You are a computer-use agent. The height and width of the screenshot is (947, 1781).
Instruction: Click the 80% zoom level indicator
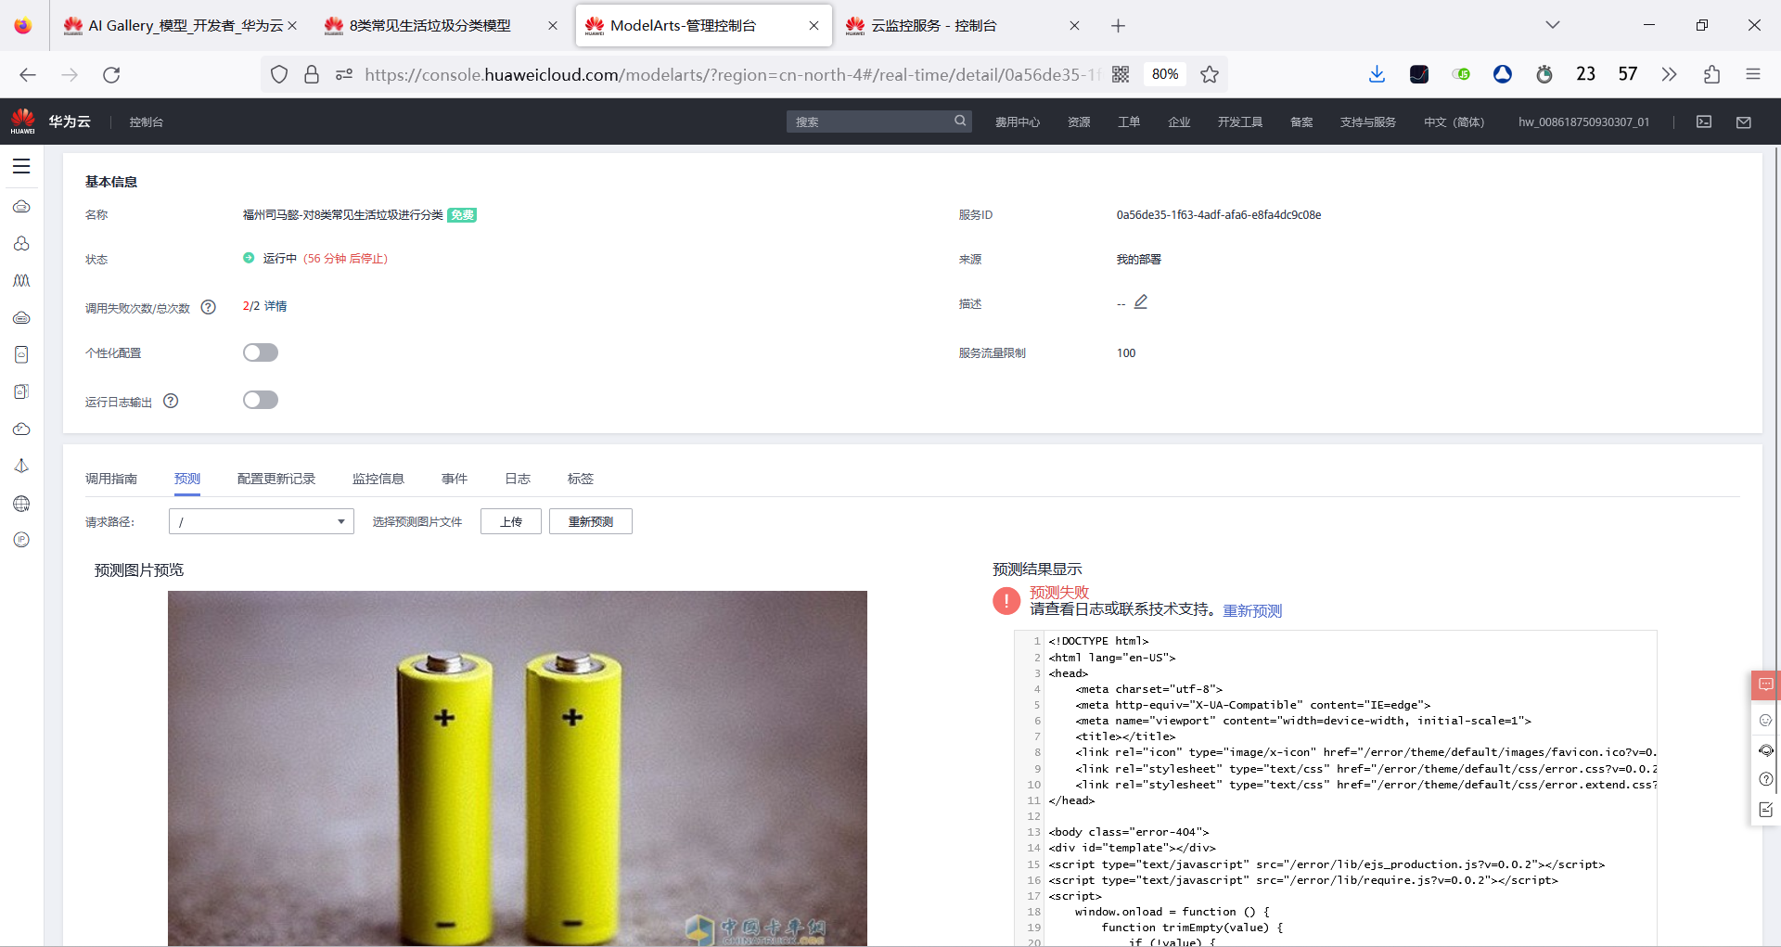point(1165,74)
